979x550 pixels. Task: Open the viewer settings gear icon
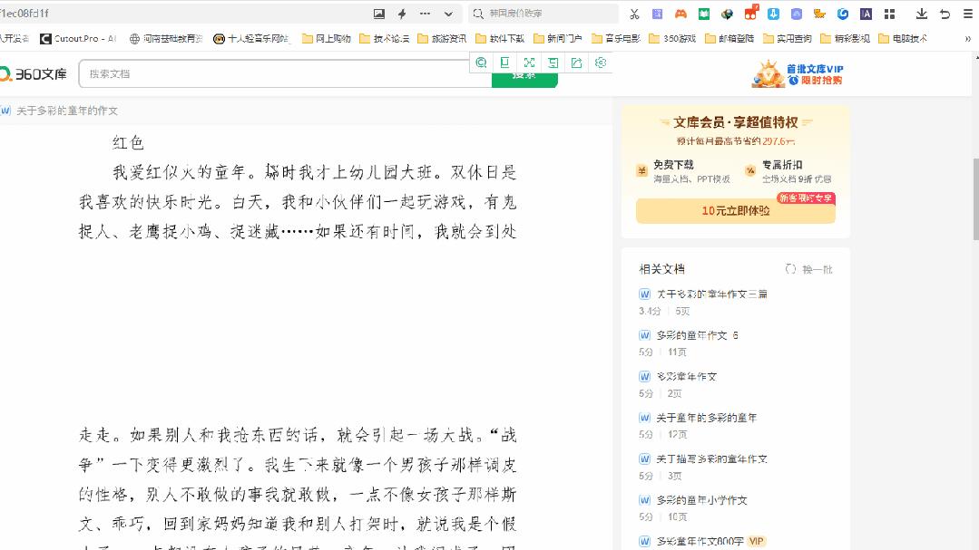[601, 63]
